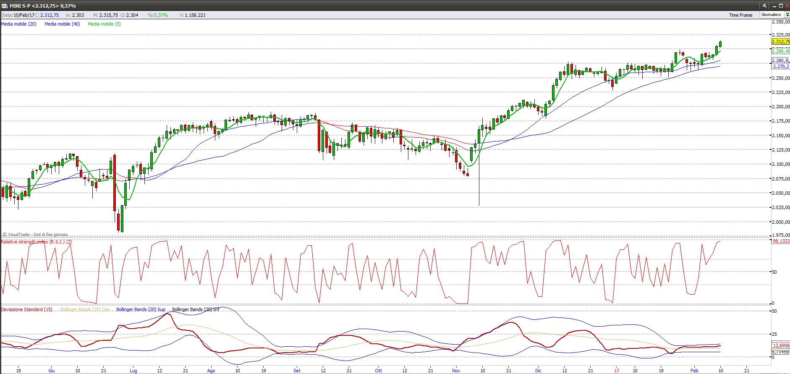Select the Bollinger Bands (20) Sup. label
This screenshot has height=374, width=790.
[141, 309]
